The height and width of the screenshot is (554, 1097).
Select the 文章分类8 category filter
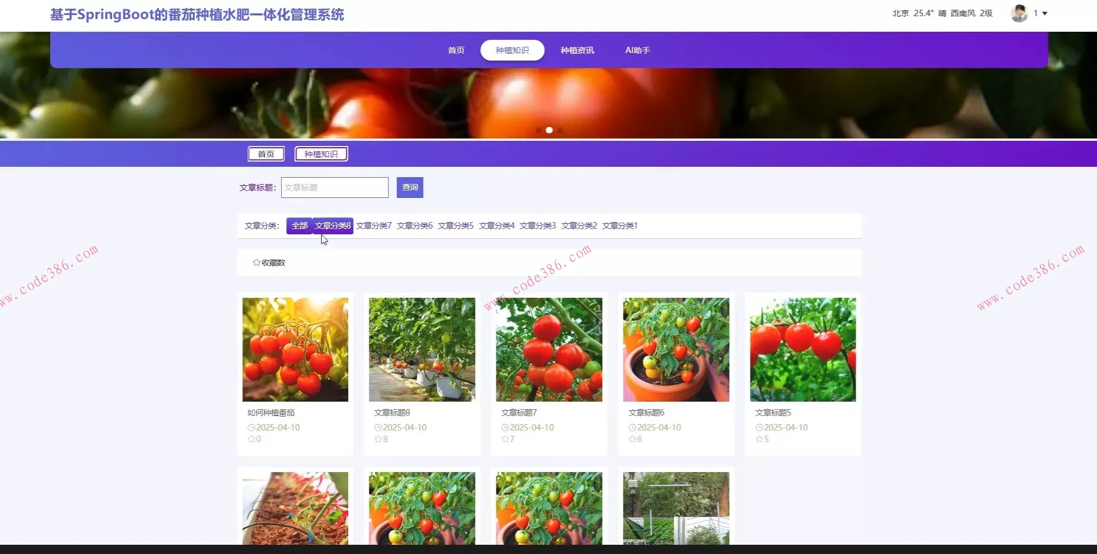pyautogui.click(x=333, y=226)
